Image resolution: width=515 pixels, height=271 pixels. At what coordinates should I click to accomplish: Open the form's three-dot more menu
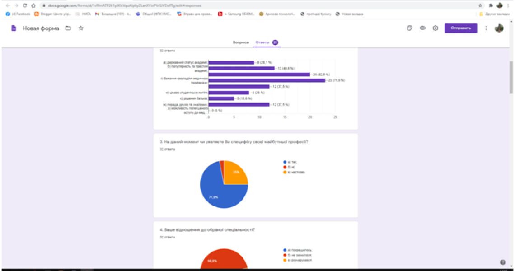pyautogui.click(x=487, y=28)
